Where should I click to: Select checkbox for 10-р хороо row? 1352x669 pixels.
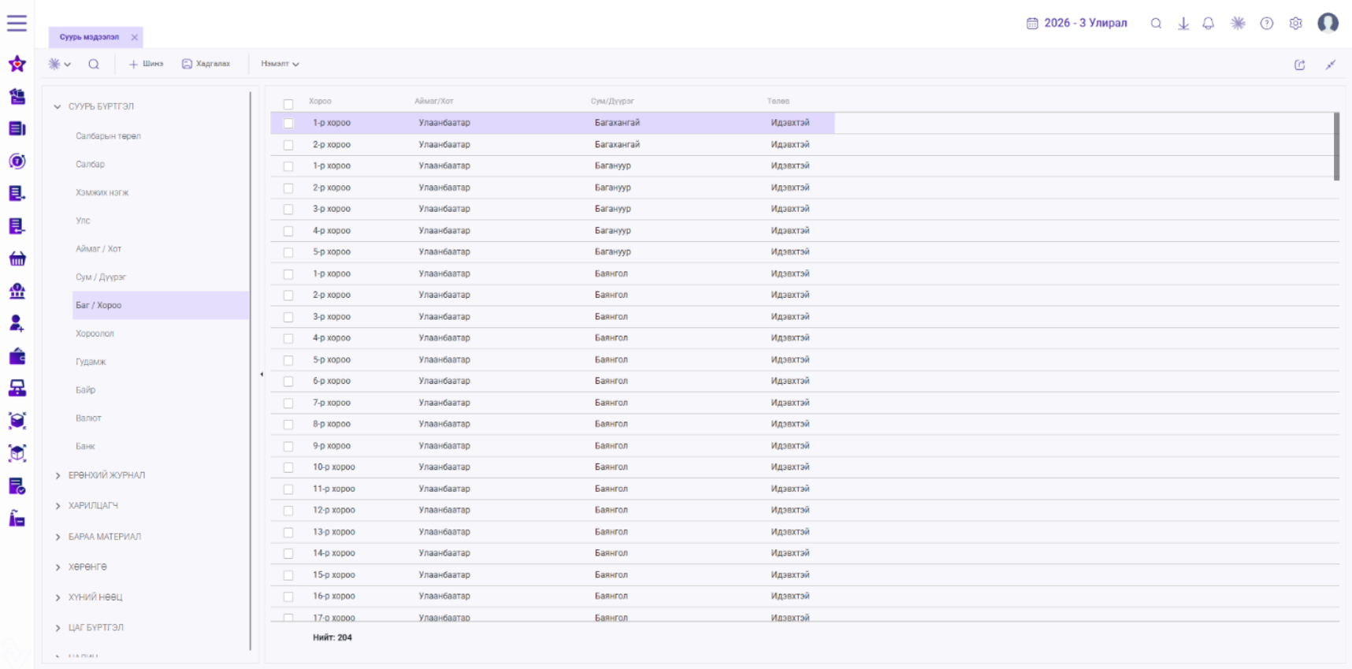tap(288, 467)
